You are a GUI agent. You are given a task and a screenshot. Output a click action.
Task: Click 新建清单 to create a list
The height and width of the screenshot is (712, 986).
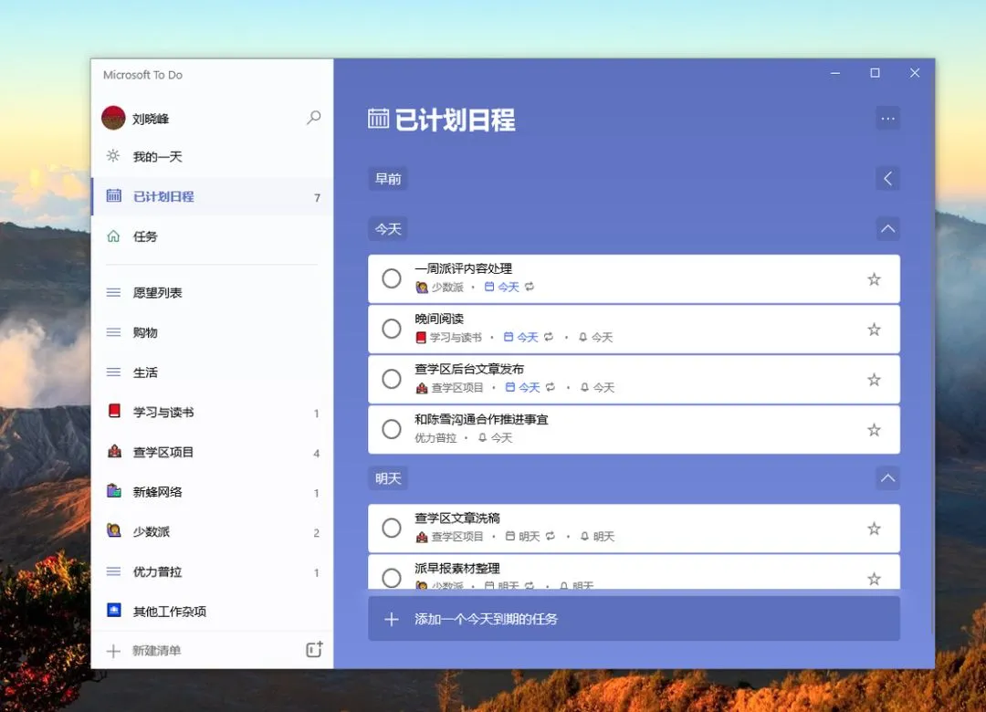tap(157, 650)
